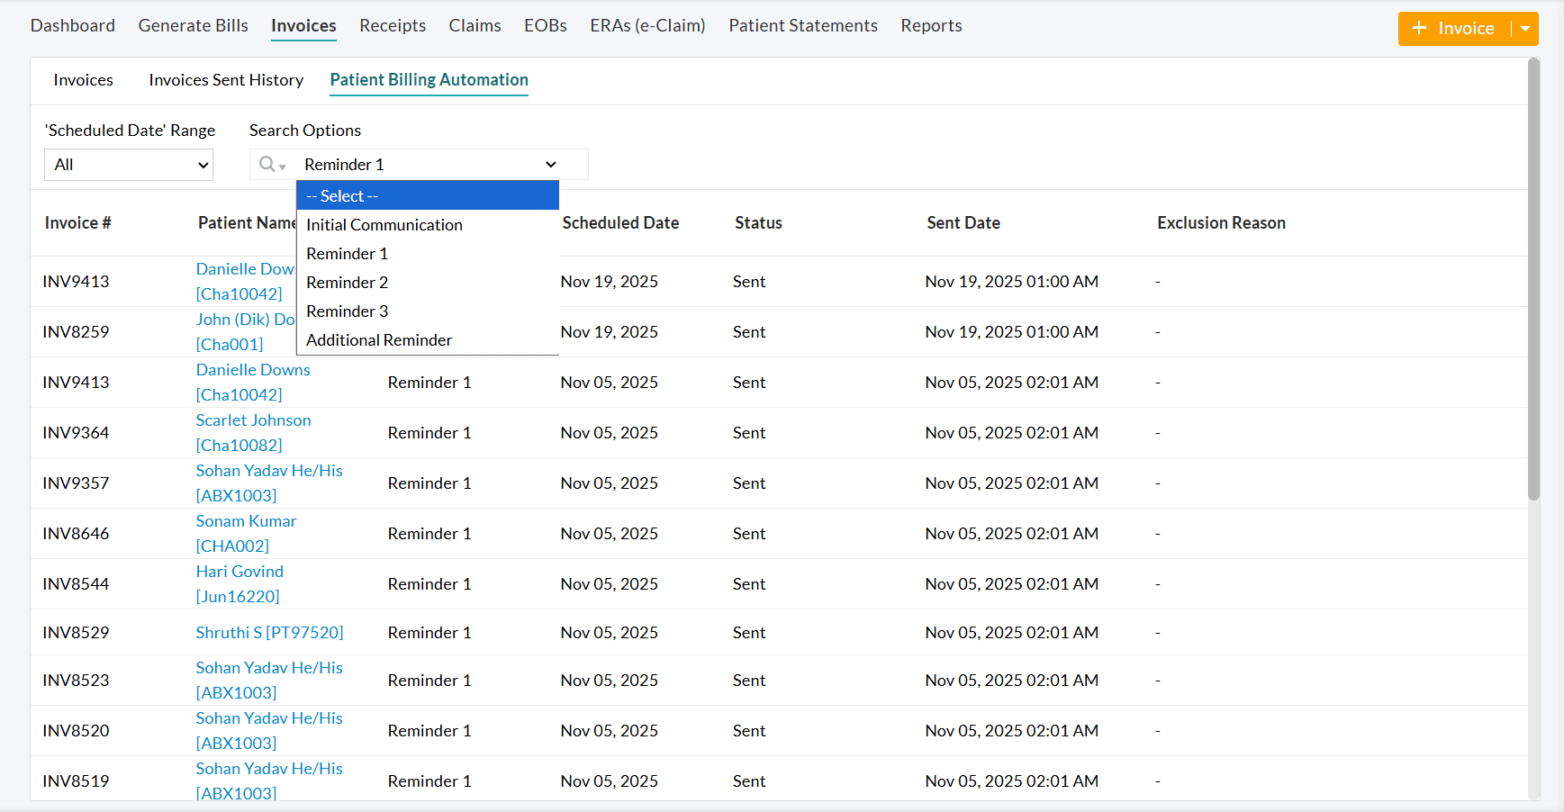Switch to the Invoices Sent History tab

225,80
